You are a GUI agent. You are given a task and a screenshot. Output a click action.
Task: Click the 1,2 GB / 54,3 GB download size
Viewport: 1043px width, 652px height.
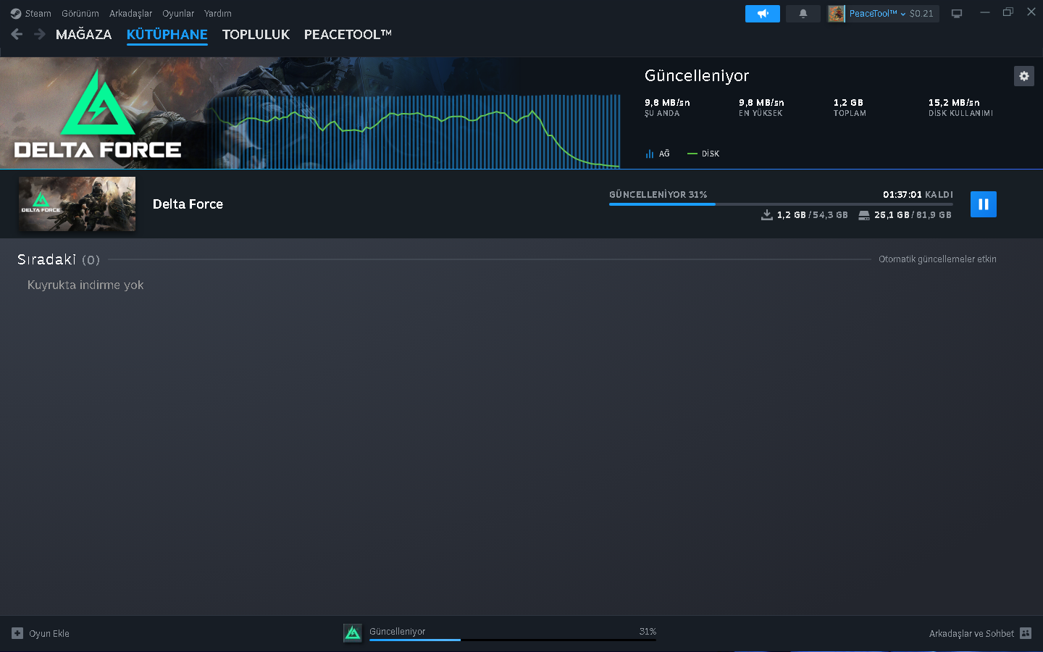coord(812,215)
